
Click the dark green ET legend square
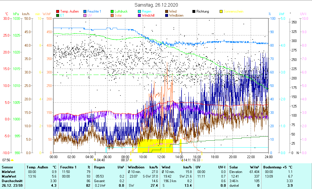58,15
